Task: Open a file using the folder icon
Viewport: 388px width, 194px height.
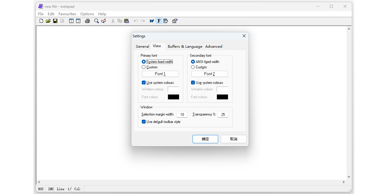Action: coord(48,21)
